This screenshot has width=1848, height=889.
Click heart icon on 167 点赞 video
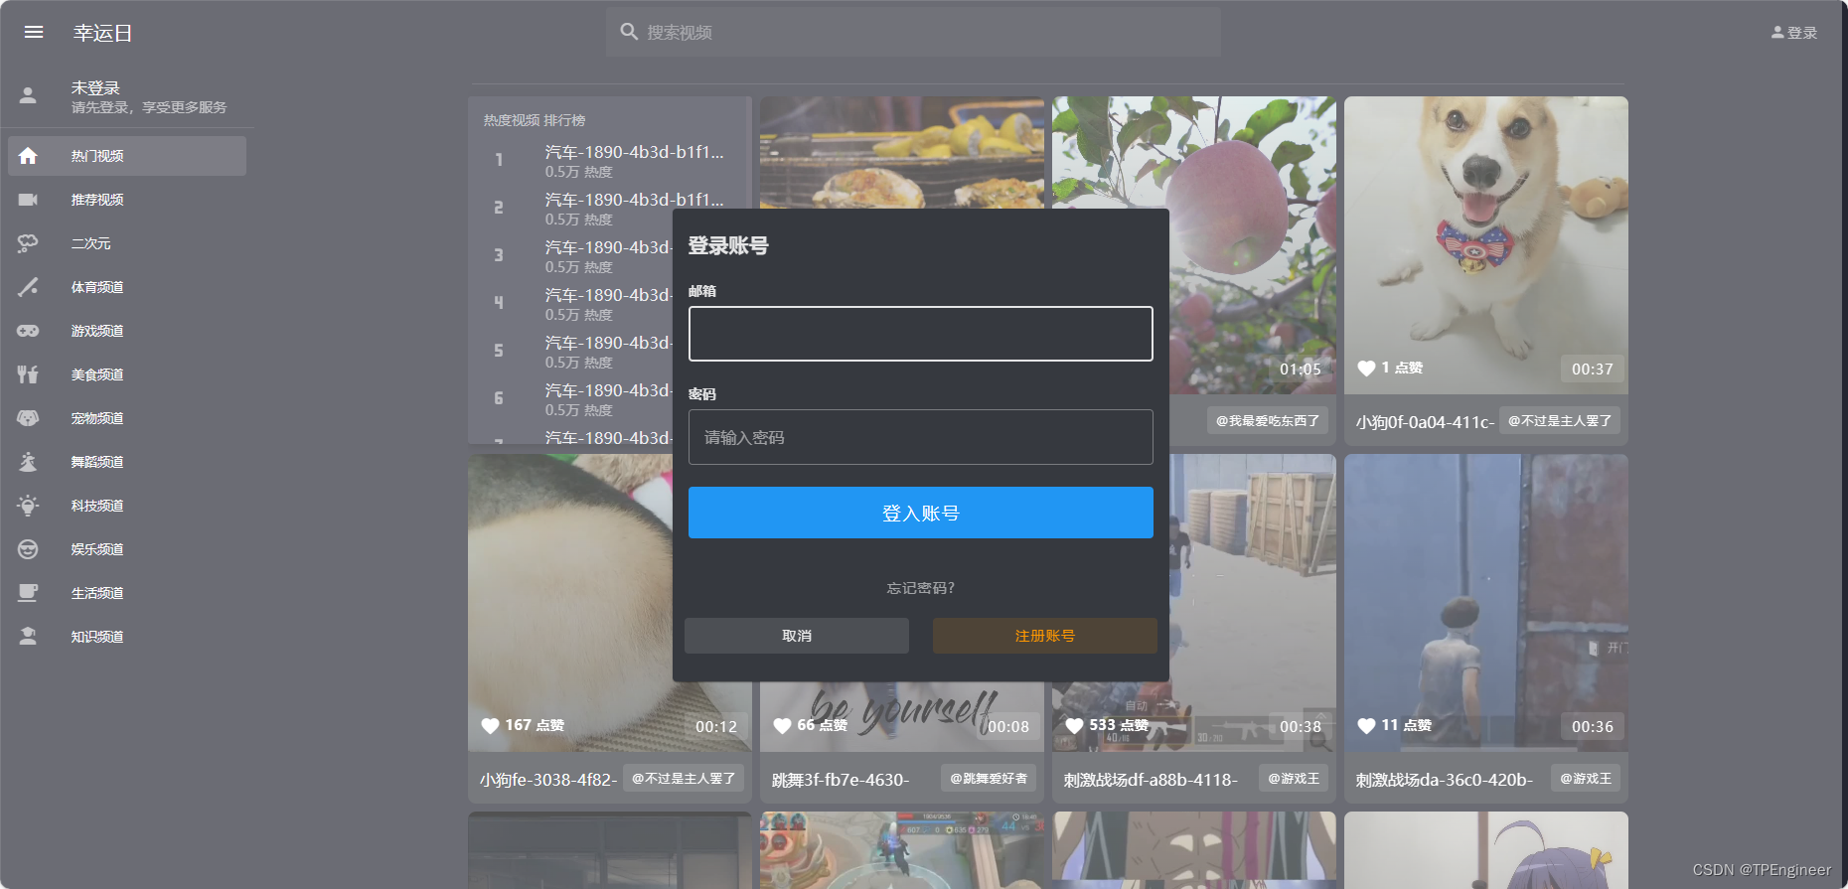click(x=490, y=726)
